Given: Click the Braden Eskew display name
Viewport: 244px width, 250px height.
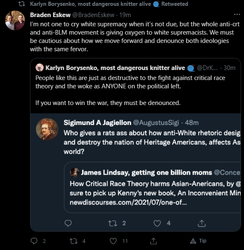Looking at the screenshot, I should pyautogui.click(x=50, y=15).
